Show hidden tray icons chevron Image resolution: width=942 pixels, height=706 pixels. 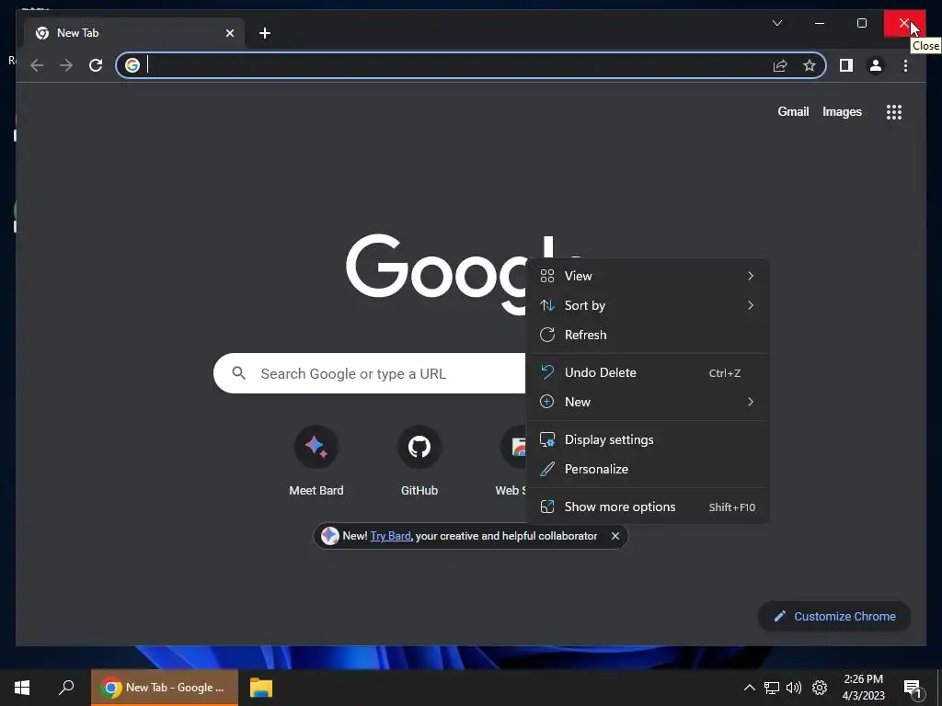pos(749,688)
